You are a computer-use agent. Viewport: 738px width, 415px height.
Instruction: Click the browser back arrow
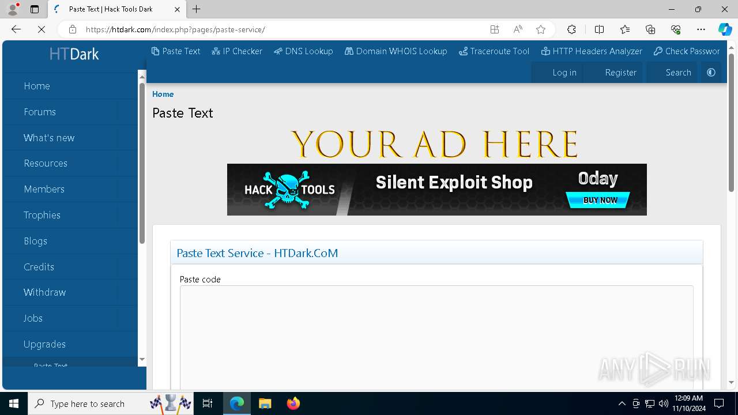tap(16, 29)
